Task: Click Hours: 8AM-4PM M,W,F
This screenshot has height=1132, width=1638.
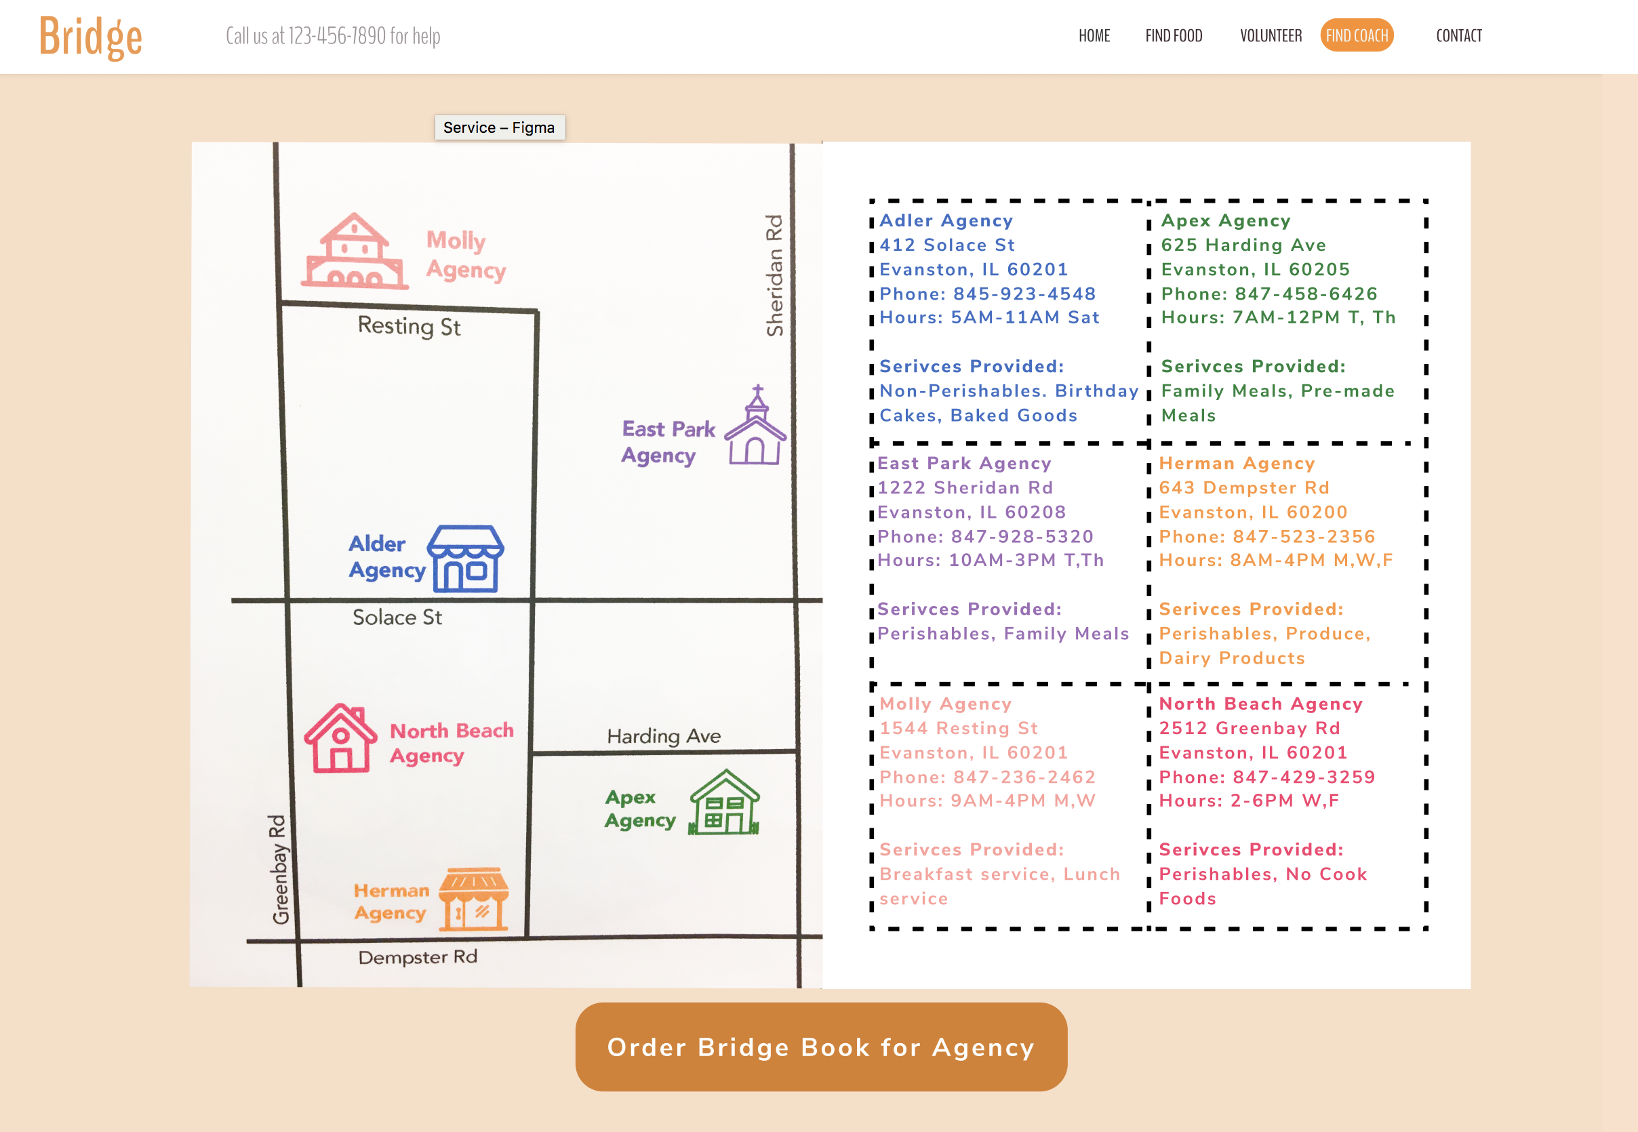Action: point(1276,560)
